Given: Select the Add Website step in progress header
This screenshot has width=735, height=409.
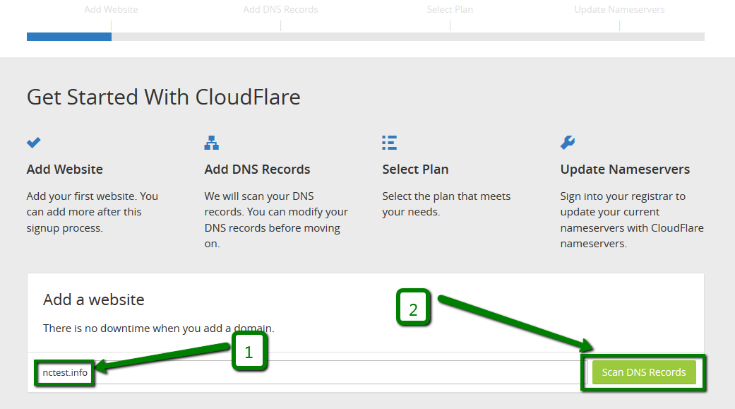Looking at the screenshot, I should [111, 10].
